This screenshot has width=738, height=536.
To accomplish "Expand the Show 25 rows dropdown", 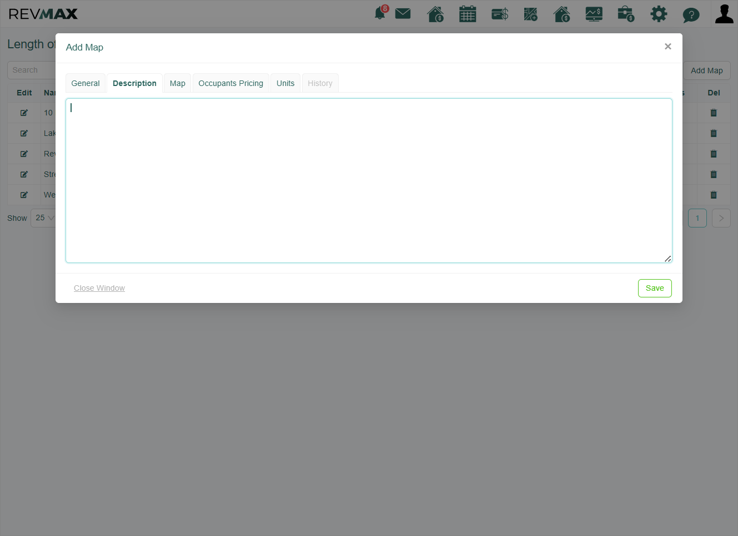I will (x=43, y=218).
